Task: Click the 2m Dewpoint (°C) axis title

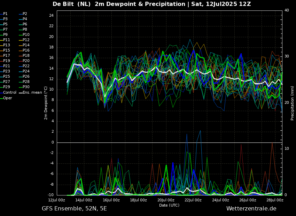Action: tap(46, 103)
